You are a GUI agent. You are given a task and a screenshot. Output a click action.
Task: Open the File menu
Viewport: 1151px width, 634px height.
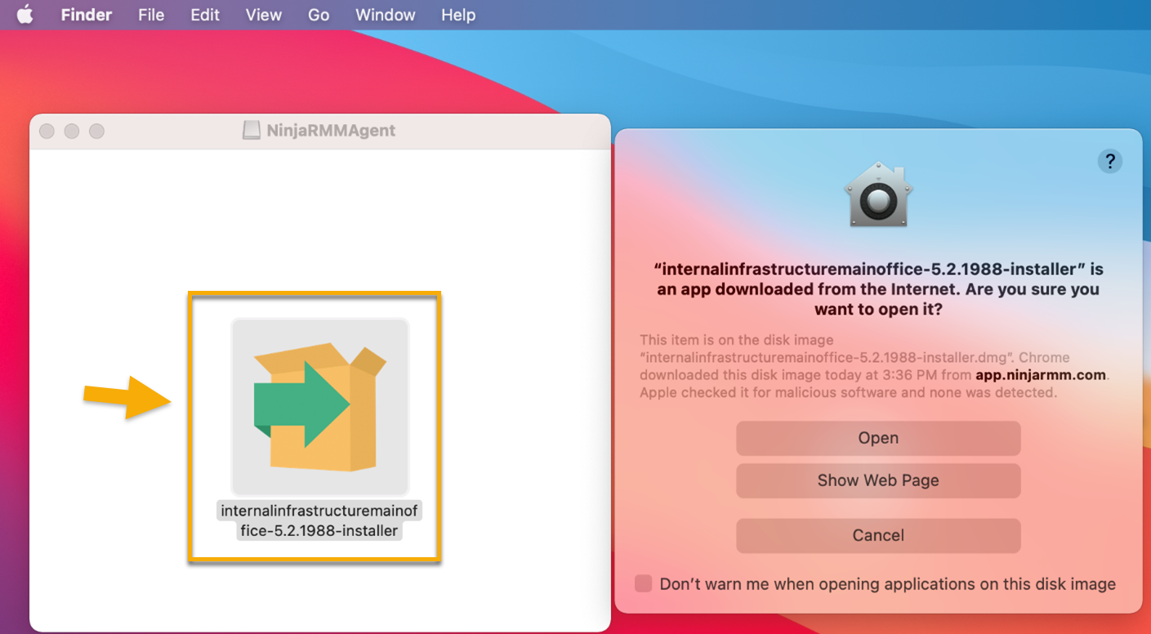click(150, 14)
